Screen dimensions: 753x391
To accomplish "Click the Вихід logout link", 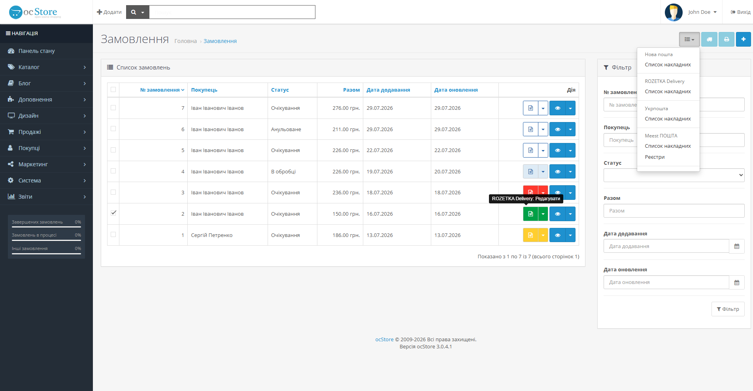I will (740, 12).
